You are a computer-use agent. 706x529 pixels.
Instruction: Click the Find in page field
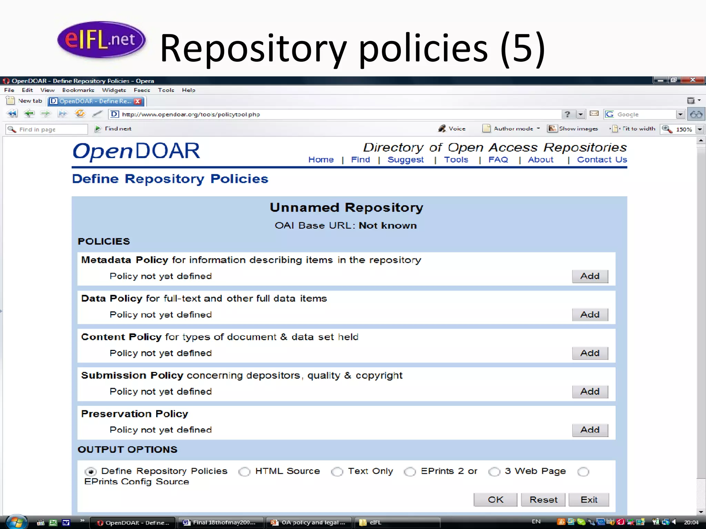click(47, 129)
